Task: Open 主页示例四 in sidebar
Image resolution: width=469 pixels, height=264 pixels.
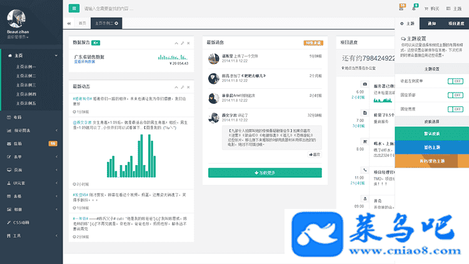Action: (26, 94)
